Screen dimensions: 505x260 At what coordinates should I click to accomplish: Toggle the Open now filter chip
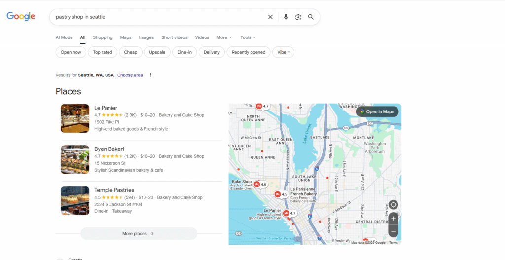pyautogui.click(x=71, y=52)
